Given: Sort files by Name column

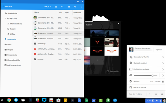Looking at the screenshot, I should tap(37, 12).
